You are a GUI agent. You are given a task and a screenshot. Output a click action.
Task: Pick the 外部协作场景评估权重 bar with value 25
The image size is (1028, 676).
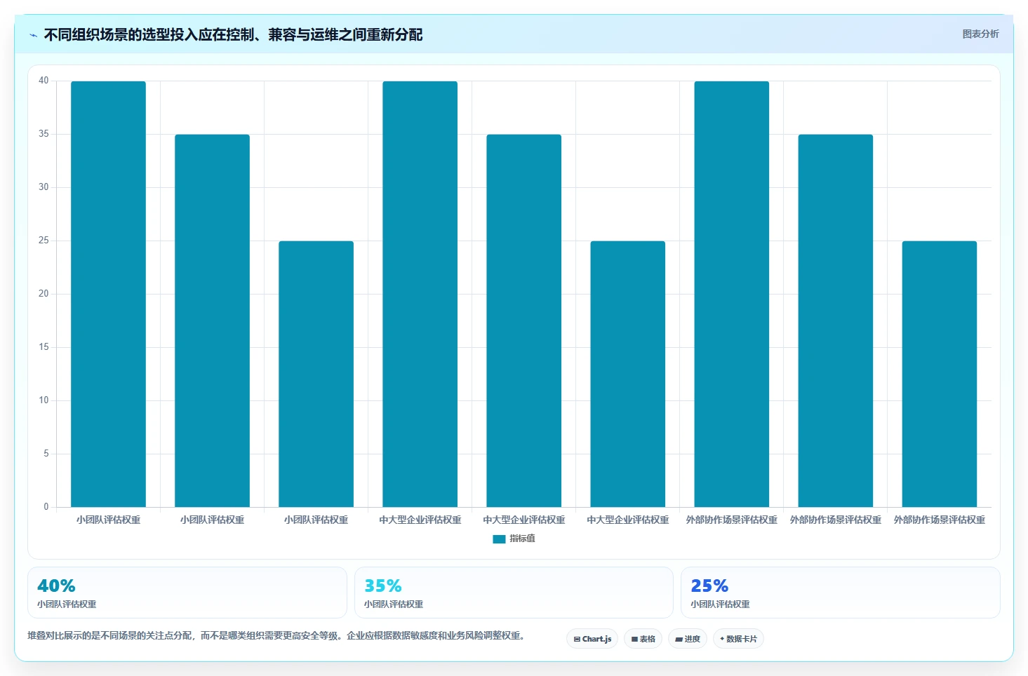[x=939, y=374]
